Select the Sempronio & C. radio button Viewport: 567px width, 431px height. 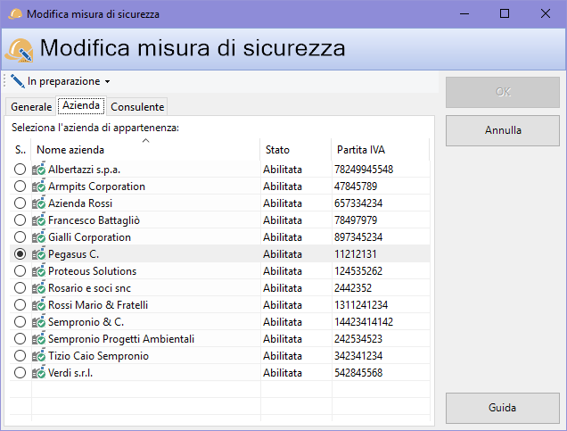tap(20, 322)
